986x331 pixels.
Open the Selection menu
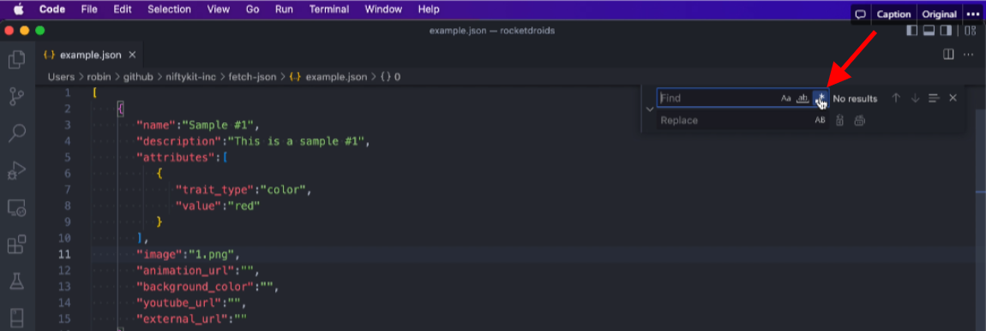pyautogui.click(x=169, y=9)
